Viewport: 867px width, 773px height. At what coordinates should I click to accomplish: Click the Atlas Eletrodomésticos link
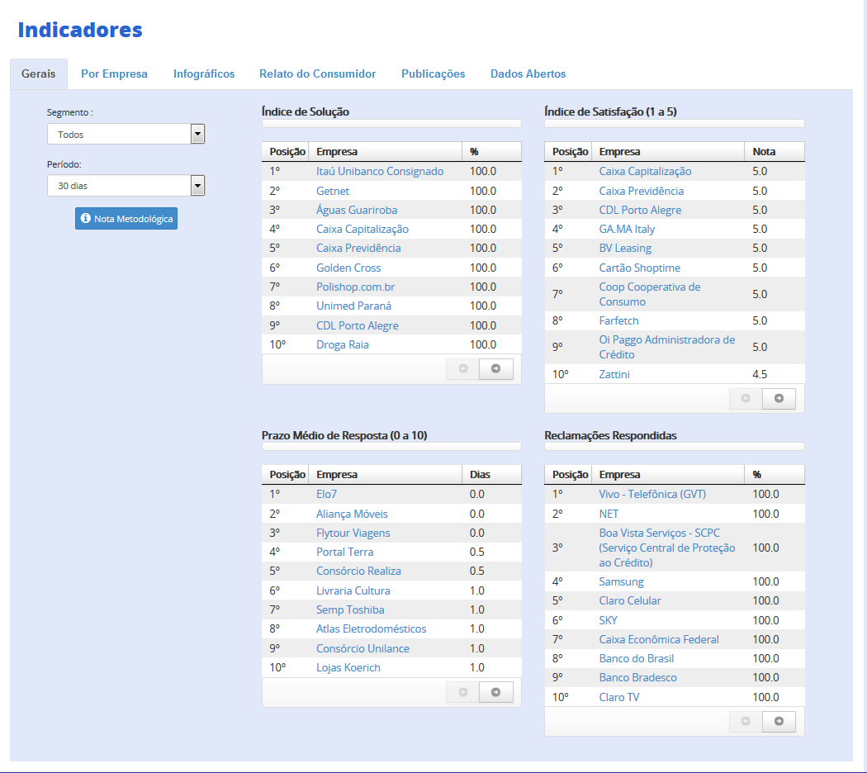tap(371, 628)
